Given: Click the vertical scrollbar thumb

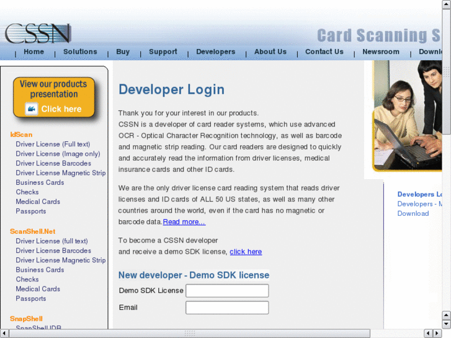Looking at the screenshot, I should point(446,71).
